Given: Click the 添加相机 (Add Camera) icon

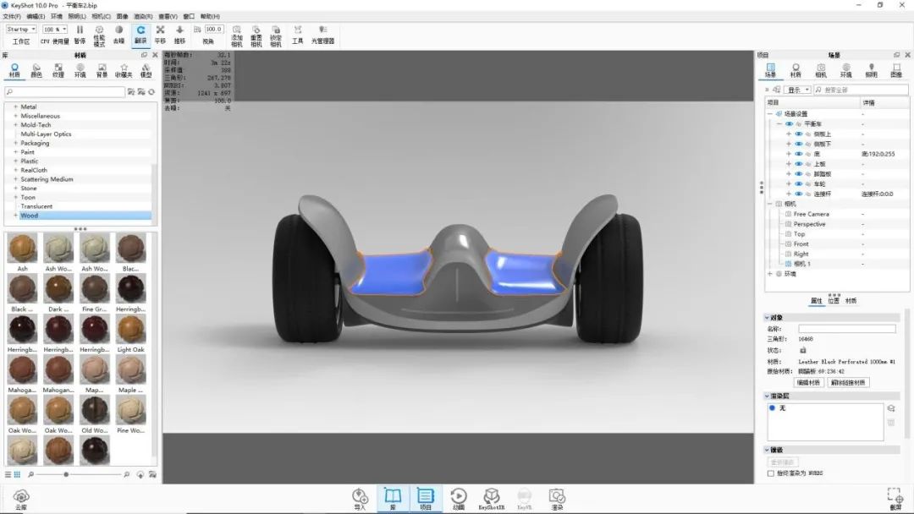Looking at the screenshot, I should 237,34.
